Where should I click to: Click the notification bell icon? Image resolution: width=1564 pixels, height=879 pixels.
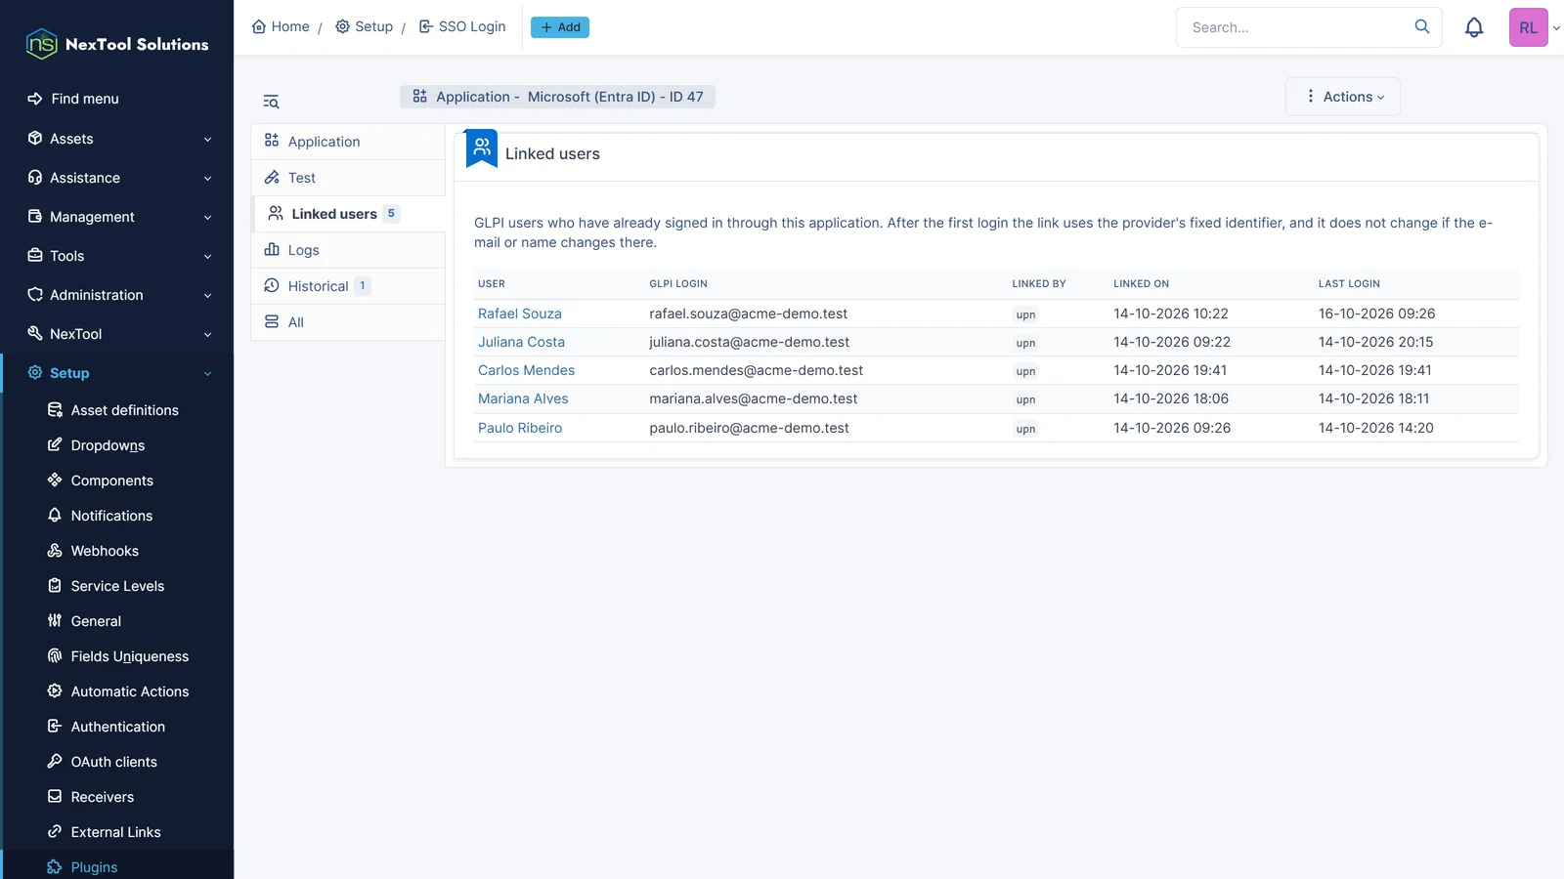(x=1474, y=27)
